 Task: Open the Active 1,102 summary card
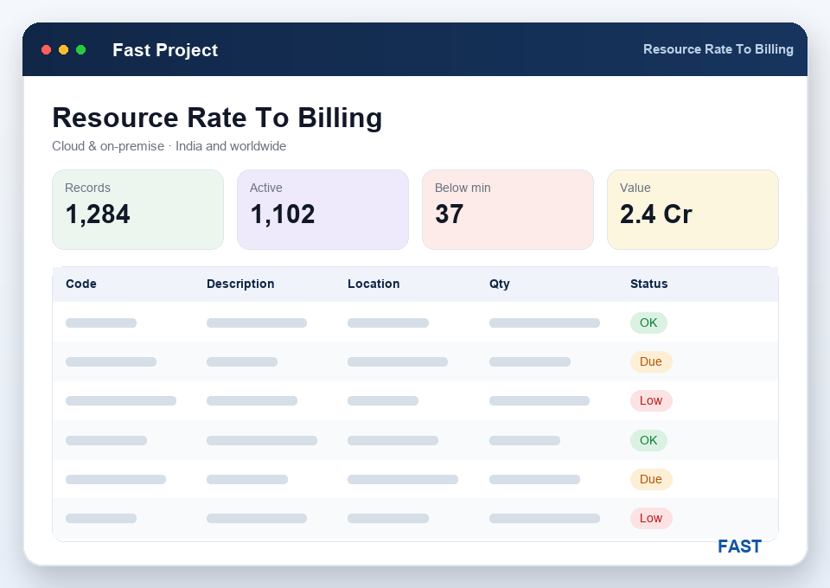tap(322, 209)
